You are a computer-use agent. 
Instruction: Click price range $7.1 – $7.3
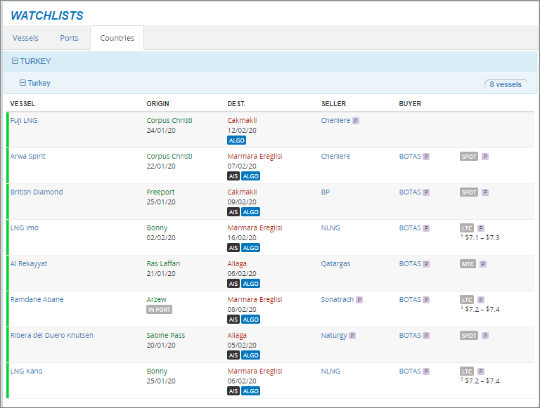point(482,238)
